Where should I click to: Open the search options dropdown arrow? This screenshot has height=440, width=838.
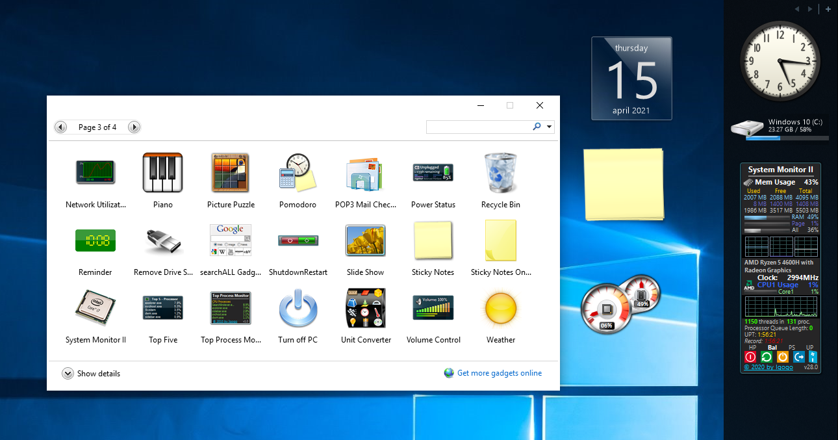[548, 127]
